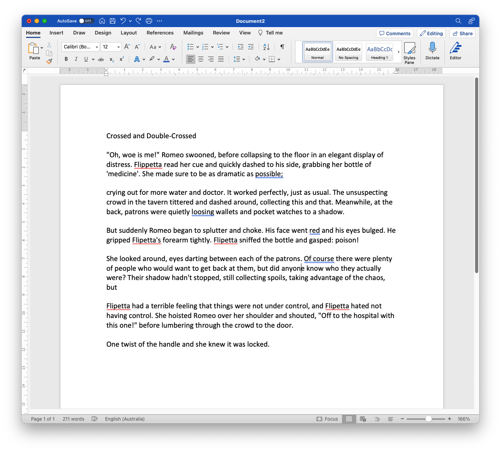The width and height of the screenshot is (501, 452).
Task: Open search with the magnifier icon
Action: (x=458, y=21)
